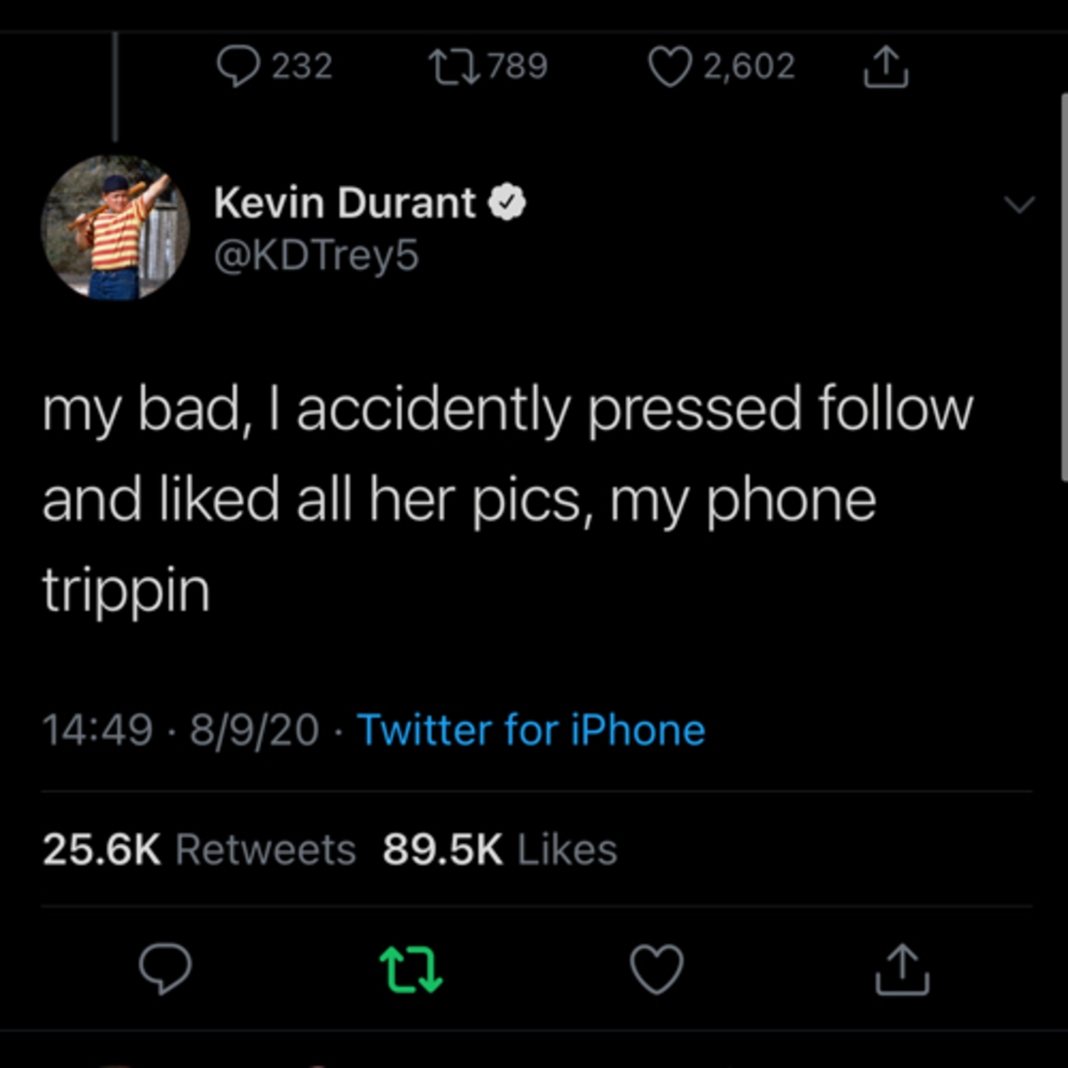View the 25.6K Retweets list
Viewport: 1068px width, 1068px height.
point(199,850)
